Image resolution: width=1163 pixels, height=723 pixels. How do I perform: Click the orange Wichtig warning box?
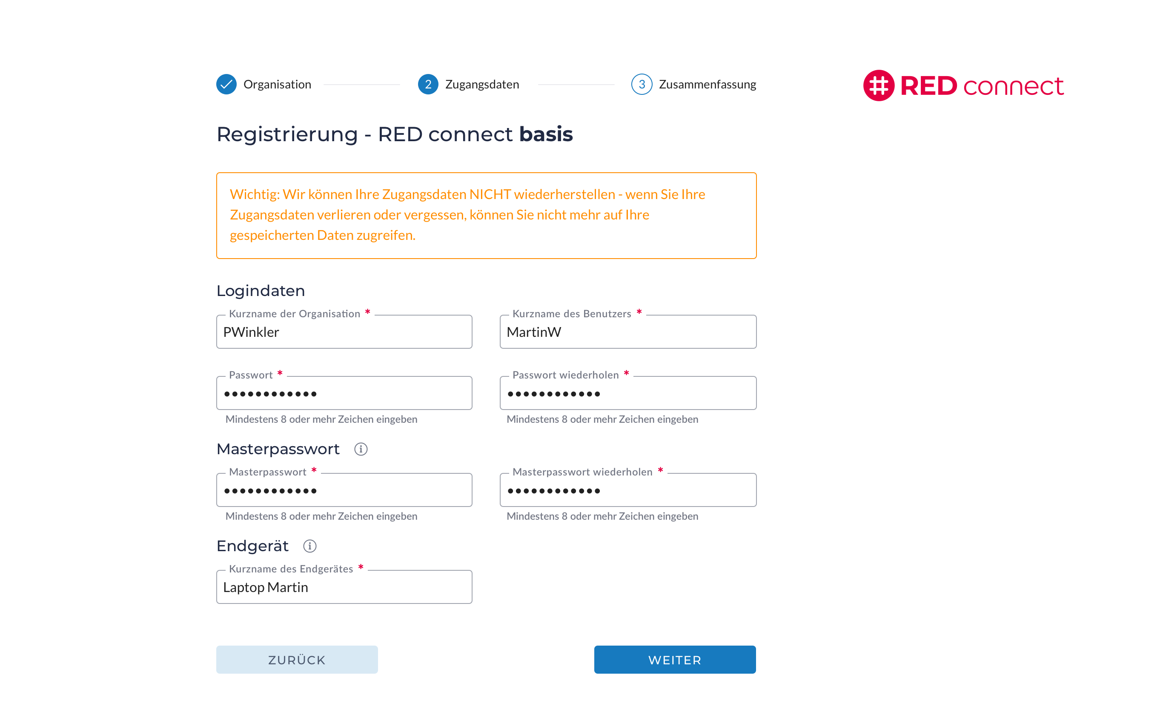pyautogui.click(x=486, y=215)
